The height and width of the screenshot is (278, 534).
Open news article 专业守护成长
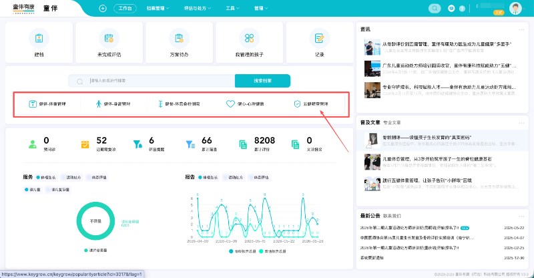[x=449, y=87]
